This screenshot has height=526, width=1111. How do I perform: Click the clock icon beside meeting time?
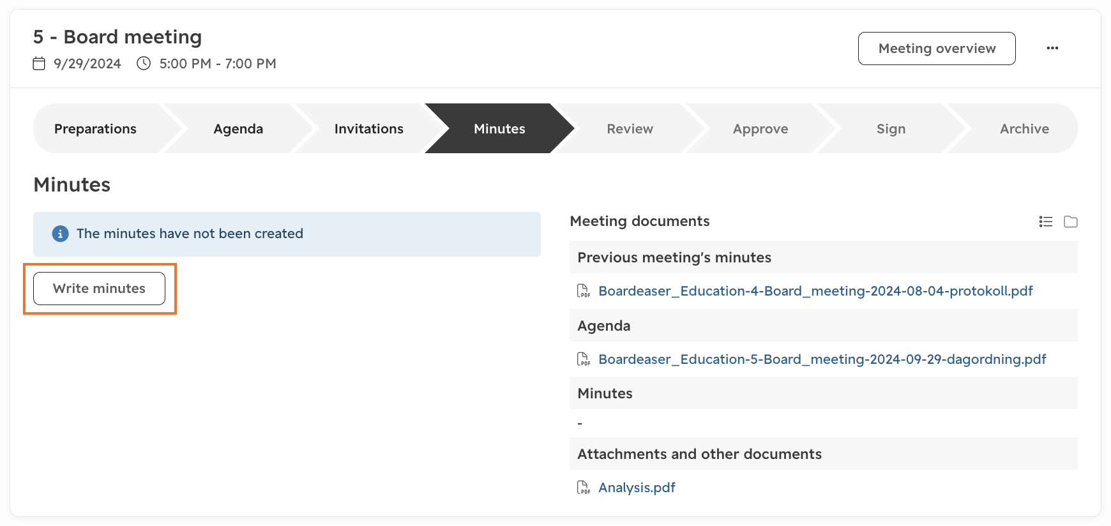[x=144, y=63]
